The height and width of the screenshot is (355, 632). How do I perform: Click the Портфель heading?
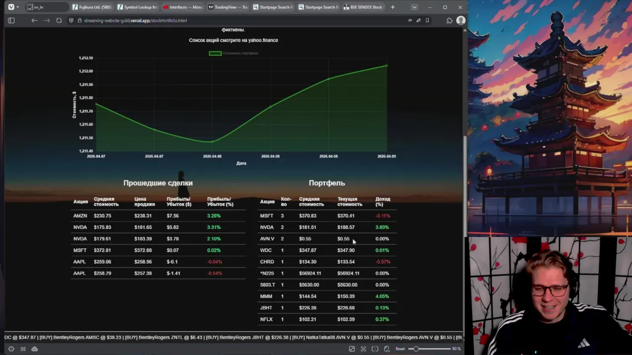[327, 183]
